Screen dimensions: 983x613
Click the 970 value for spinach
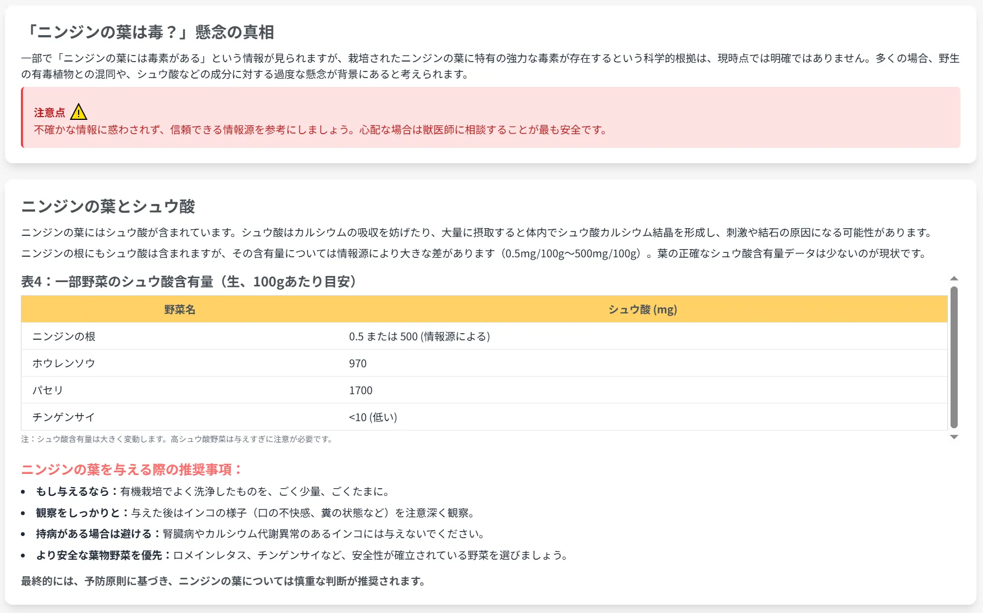coord(357,363)
